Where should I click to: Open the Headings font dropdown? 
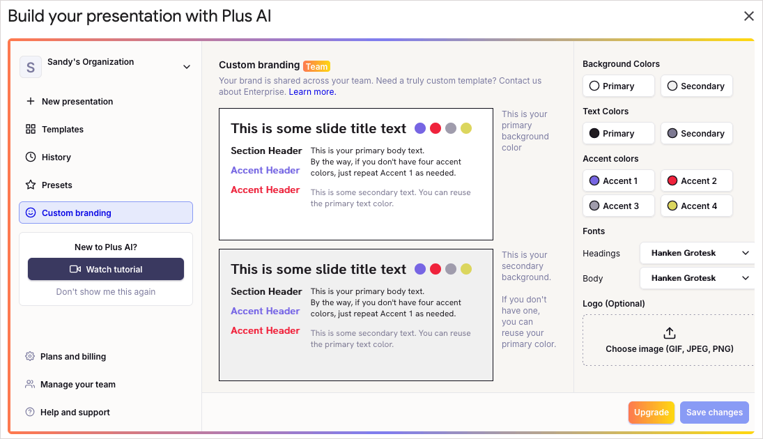click(x=698, y=253)
